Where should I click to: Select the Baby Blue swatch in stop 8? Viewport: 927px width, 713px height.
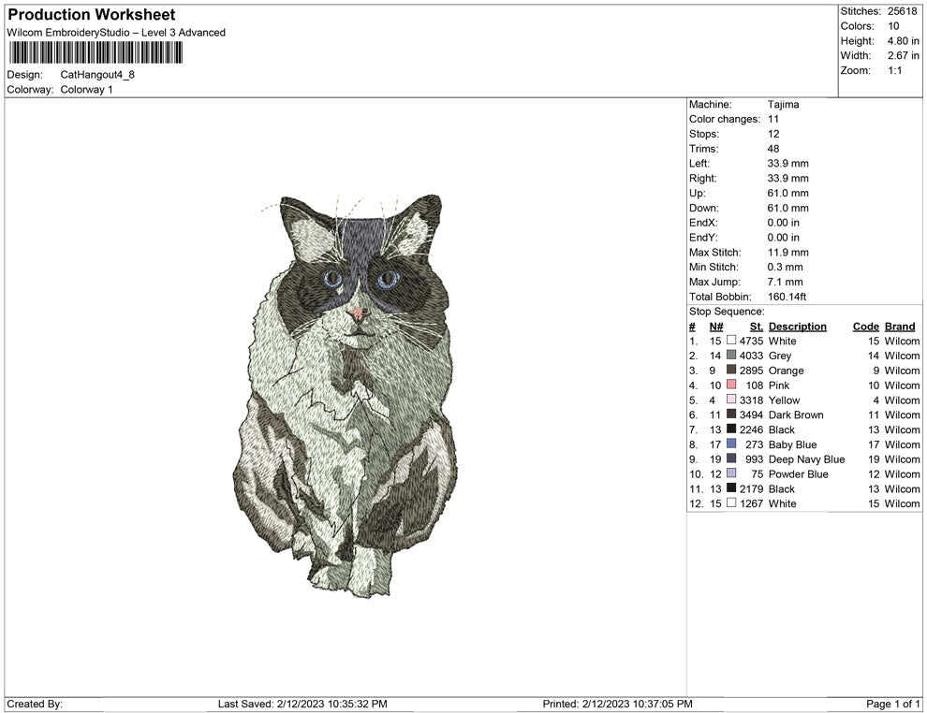731,444
